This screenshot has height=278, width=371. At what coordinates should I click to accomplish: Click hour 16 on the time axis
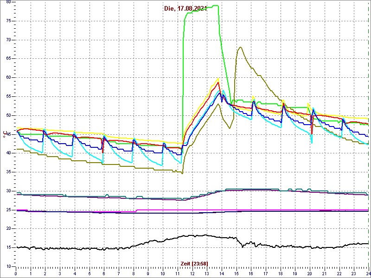[251, 273]
